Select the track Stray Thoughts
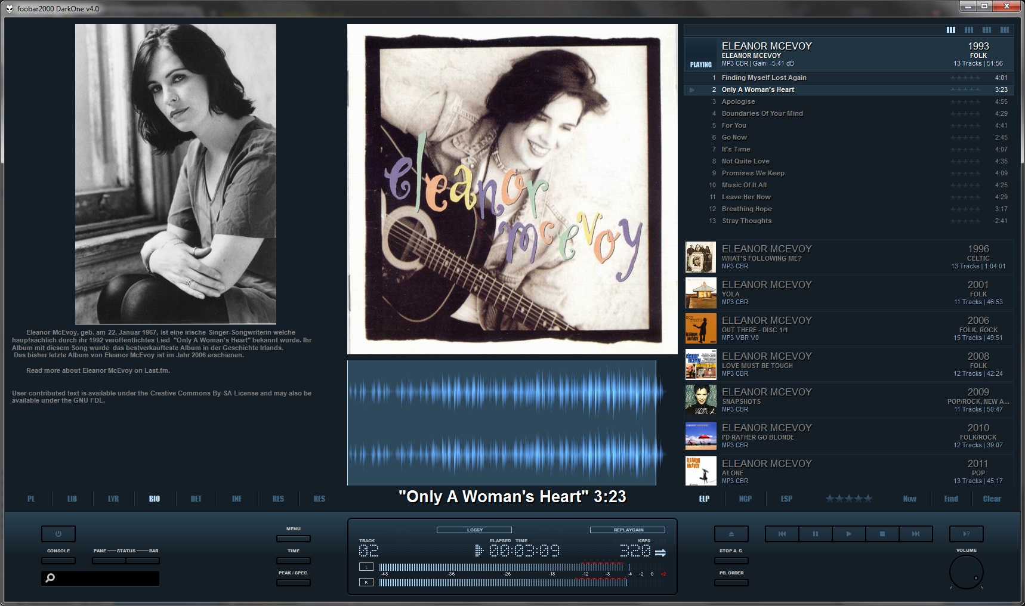 pos(848,221)
